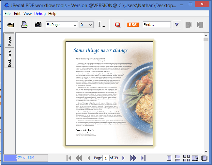Click the camera snapshot icon
Screen dimensions: 212x165
coord(38,25)
